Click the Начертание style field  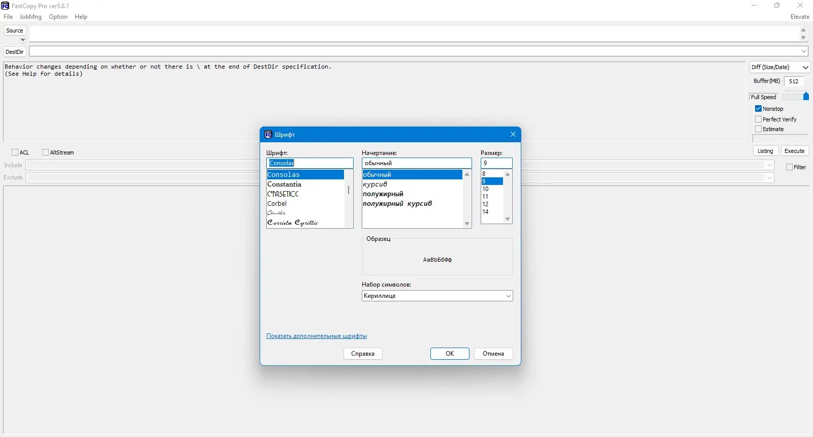coord(417,163)
